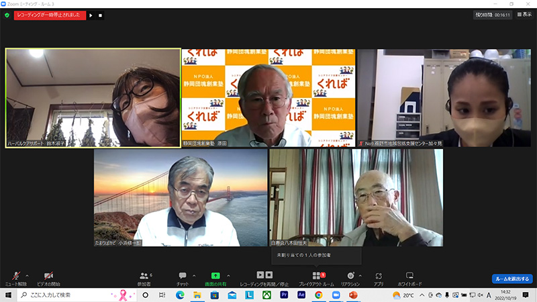Expand the chat options caret

pyautogui.click(x=194, y=275)
